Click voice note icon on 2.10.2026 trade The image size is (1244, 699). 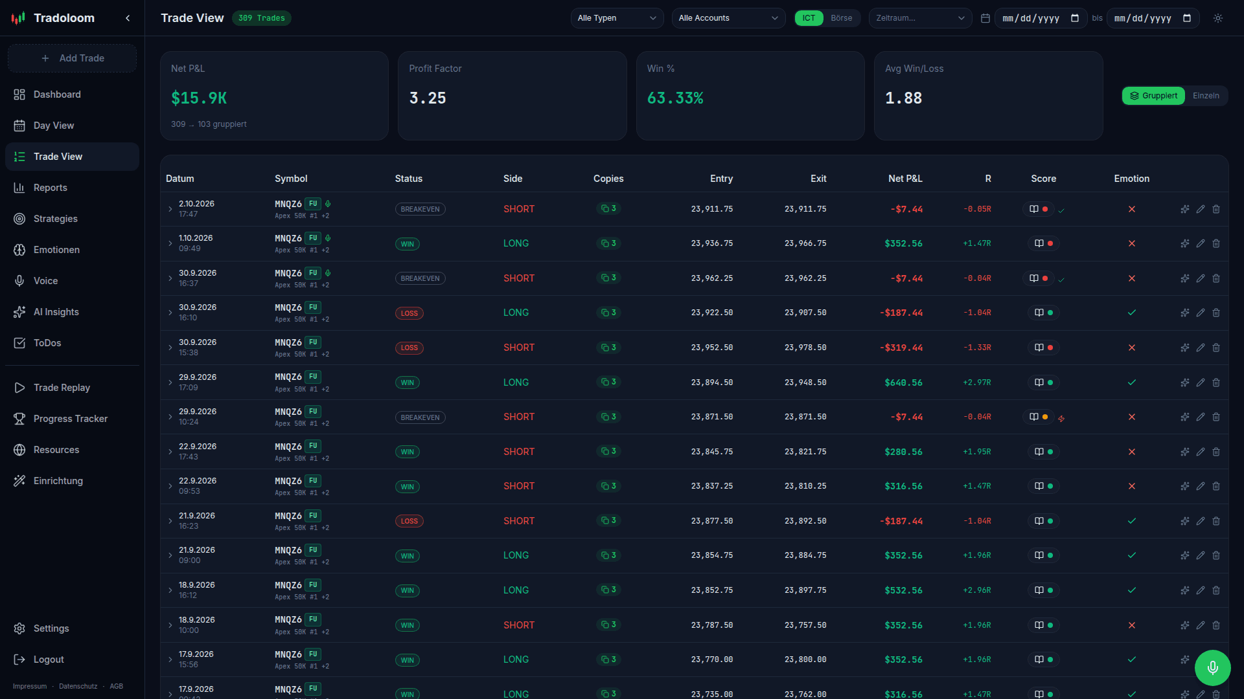coord(328,204)
